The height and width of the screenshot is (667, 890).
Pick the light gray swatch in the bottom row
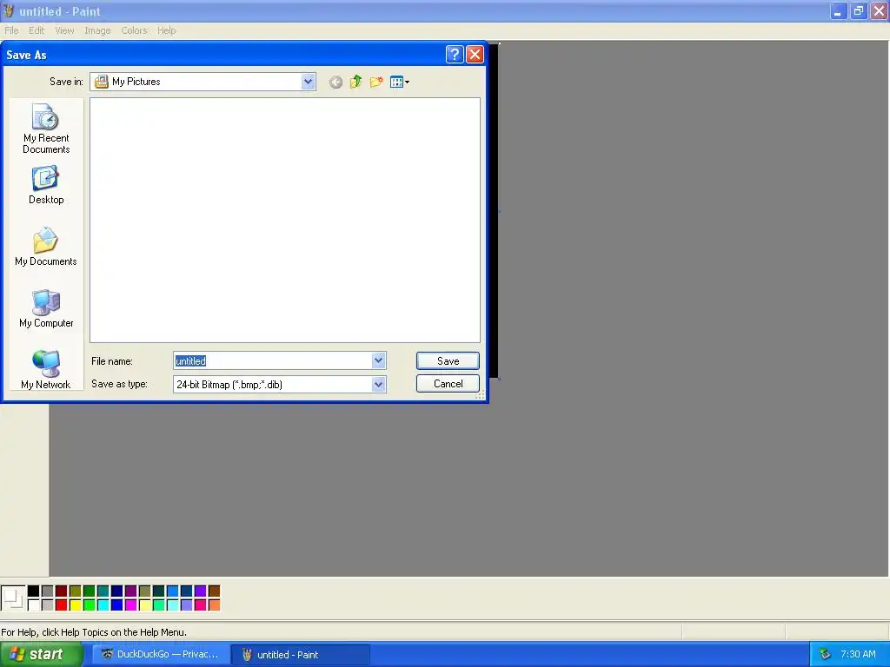pyautogui.click(x=47, y=604)
